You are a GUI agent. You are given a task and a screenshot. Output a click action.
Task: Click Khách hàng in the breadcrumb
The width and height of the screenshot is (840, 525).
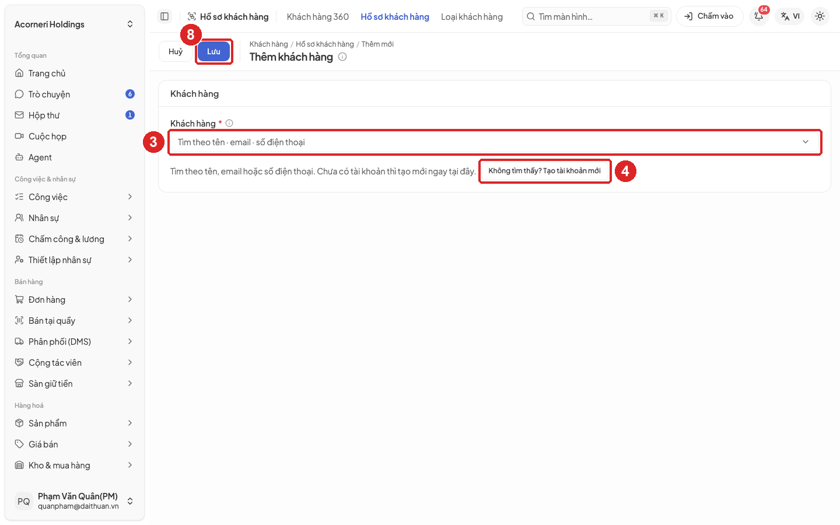tap(269, 44)
